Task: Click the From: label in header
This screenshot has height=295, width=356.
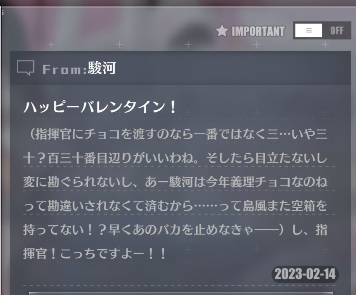Action: pyautogui.click(x=65, y=69)
